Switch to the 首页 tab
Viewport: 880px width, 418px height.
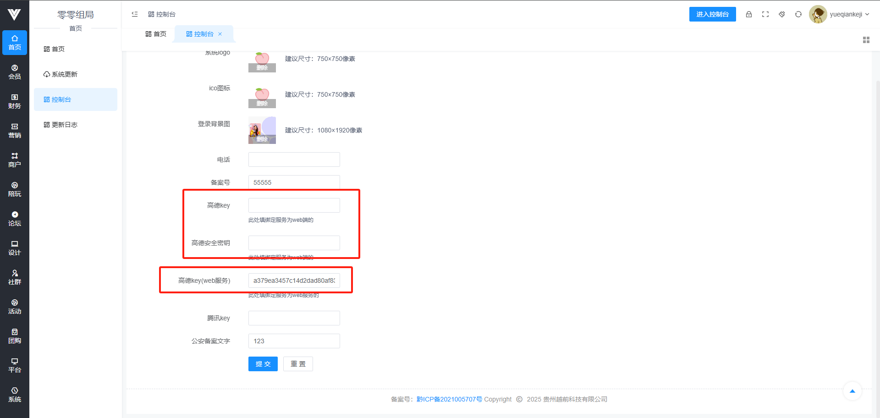tap(156, 34)
